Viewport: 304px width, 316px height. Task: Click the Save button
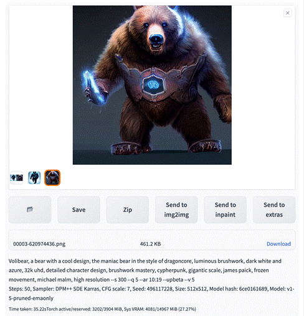[x=78, y=210]
